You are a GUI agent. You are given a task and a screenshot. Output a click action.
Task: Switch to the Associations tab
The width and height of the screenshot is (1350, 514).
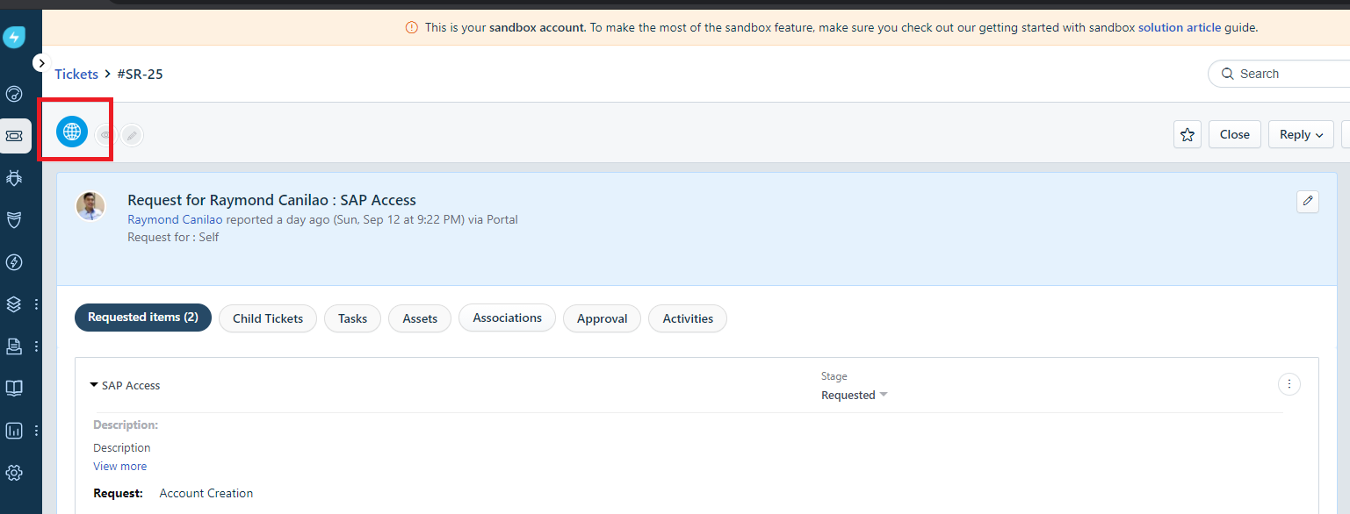point(507,318)
